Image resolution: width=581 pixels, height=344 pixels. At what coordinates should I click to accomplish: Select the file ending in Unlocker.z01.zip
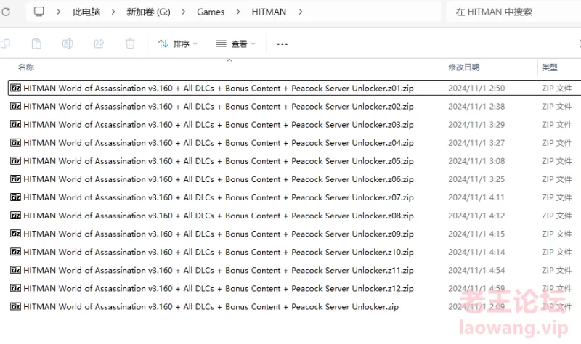(x=219, y=88)
